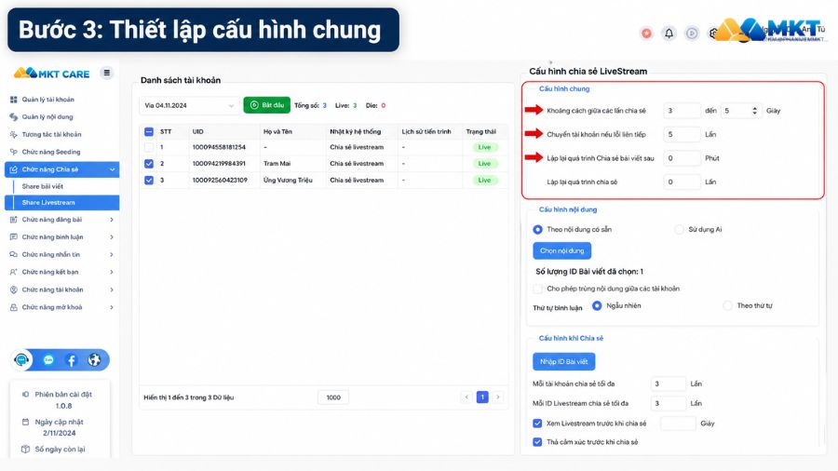Open the chat bubble contact icon

[48, 360]
